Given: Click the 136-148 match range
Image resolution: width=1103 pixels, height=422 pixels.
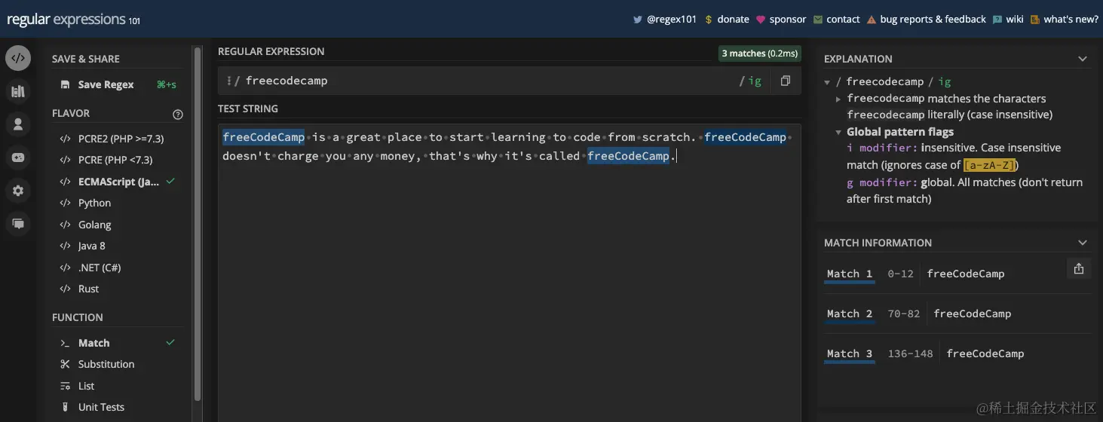Looking at the screenshot, I should 910,353.
